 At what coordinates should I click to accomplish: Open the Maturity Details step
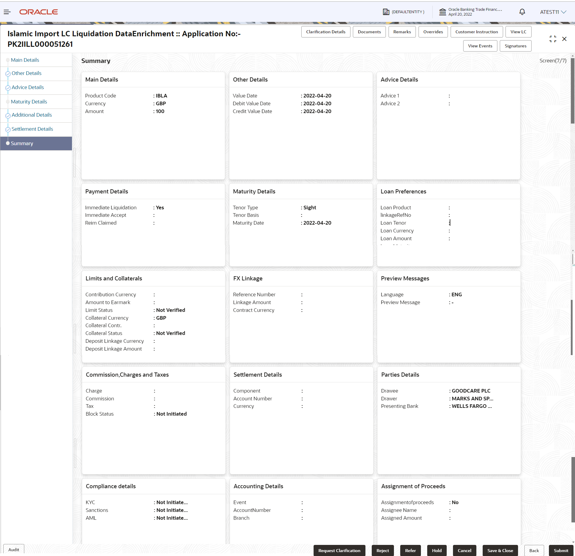pyautogui.click(x=29, y=102)
